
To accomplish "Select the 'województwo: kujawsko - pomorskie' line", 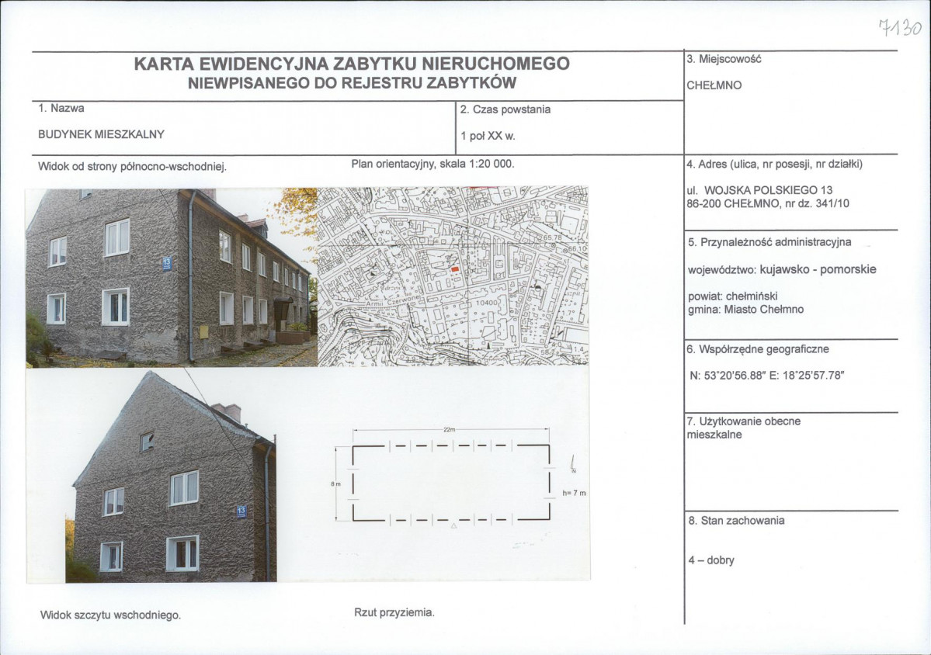I will [782, 270].
